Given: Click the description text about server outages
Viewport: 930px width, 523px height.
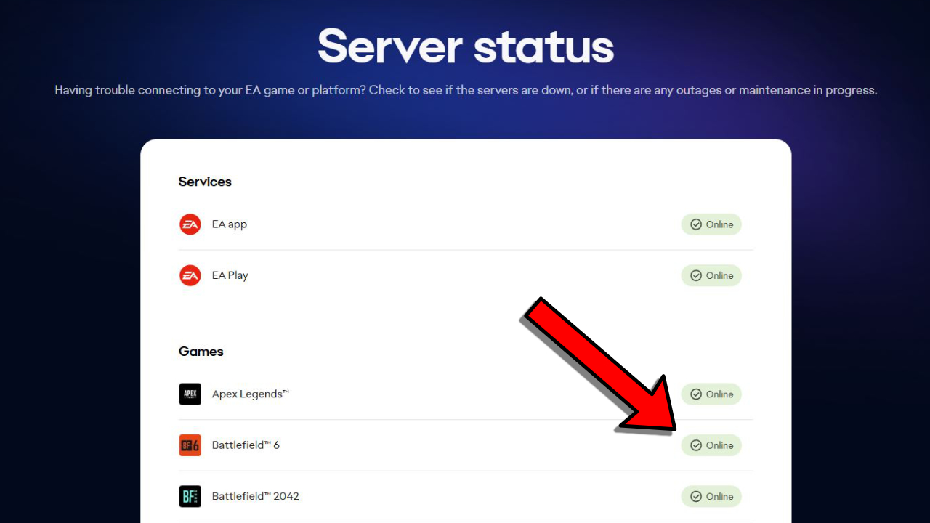Looking at the screenshot, I should (466, 91).
